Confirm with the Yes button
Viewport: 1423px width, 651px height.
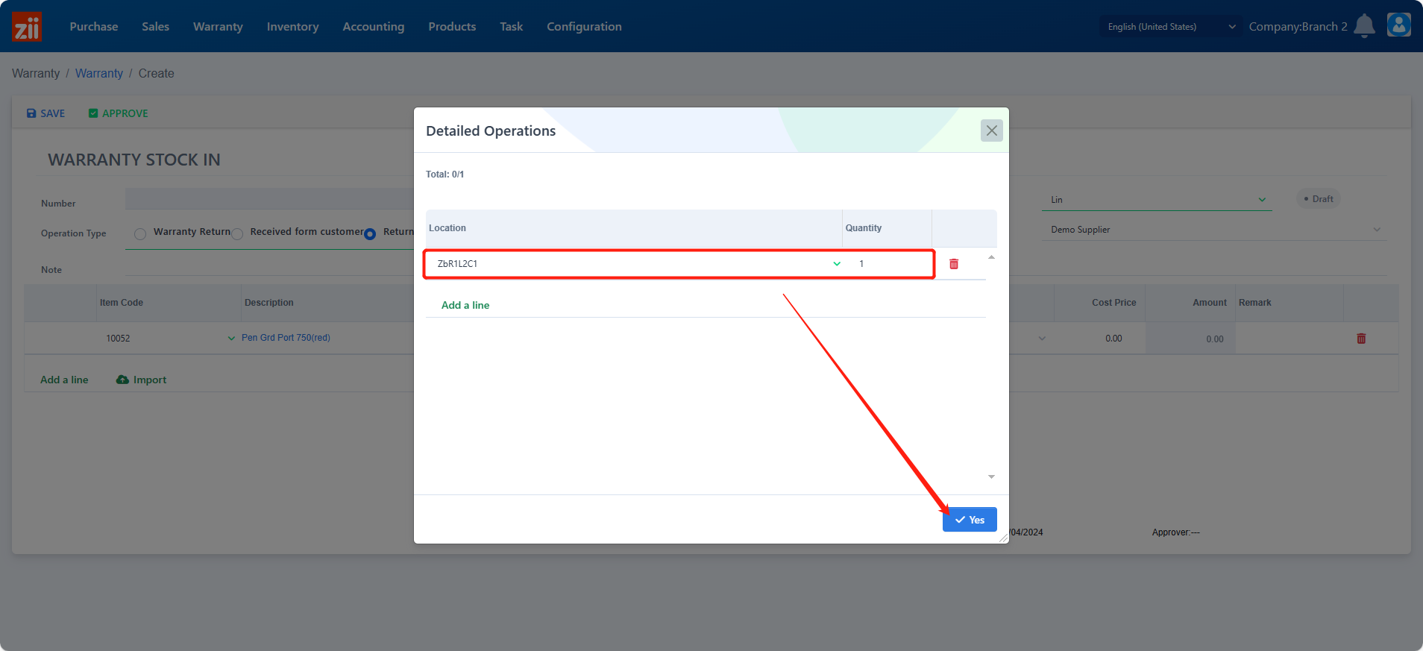tap(970, 520)
